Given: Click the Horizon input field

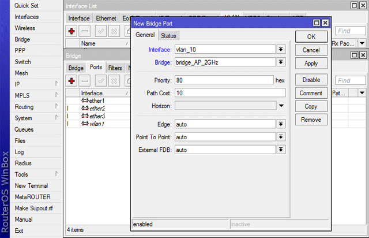Looking at the screenshot, I should point(225,106).
